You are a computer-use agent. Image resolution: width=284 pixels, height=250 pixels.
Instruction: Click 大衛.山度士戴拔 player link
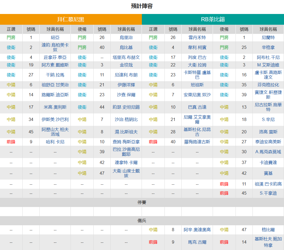(x=126, y=173)
